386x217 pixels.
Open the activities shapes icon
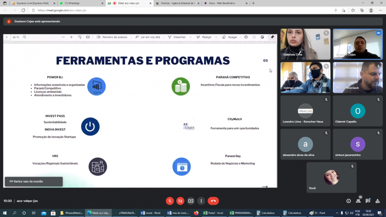tap(377, 201)
